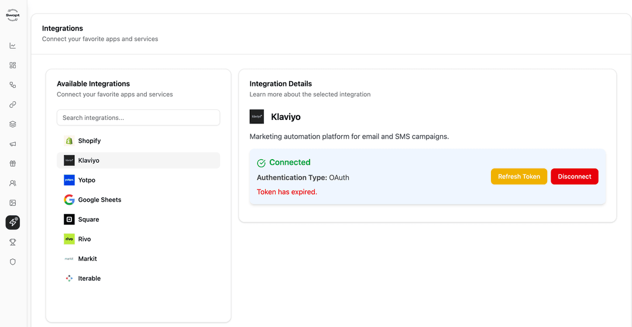Select the Square integration

(88, 219)
